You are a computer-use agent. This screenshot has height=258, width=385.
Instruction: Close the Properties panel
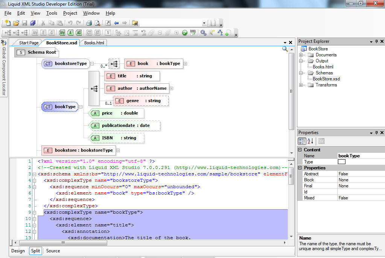[382, 133]
